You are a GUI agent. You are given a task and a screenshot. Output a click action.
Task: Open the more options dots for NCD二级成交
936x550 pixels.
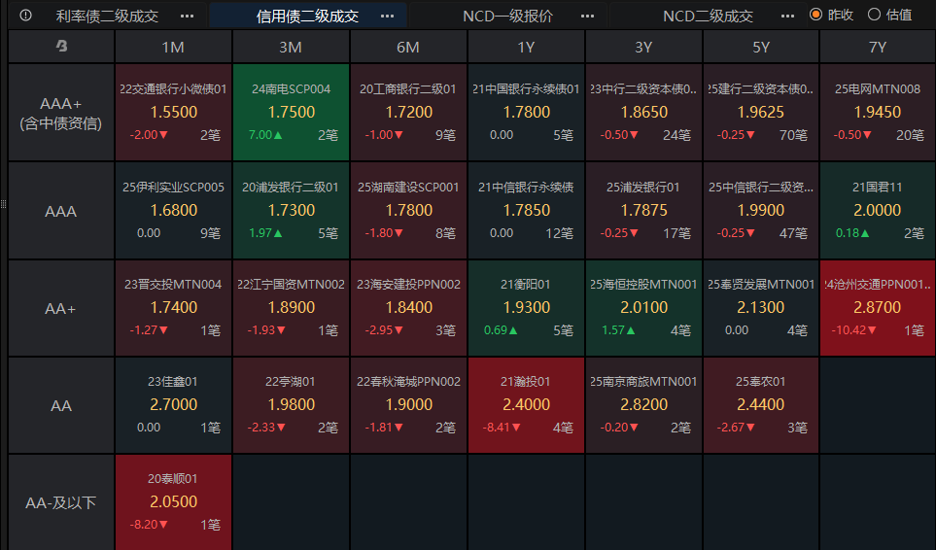787,17
